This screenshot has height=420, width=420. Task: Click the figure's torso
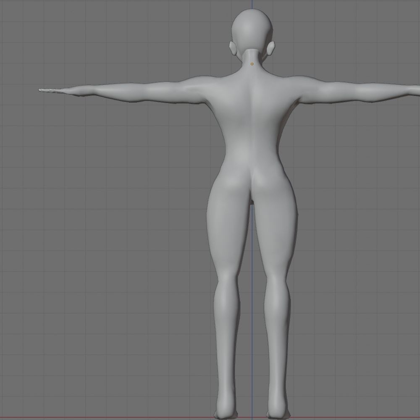click(x=252, y=126)
